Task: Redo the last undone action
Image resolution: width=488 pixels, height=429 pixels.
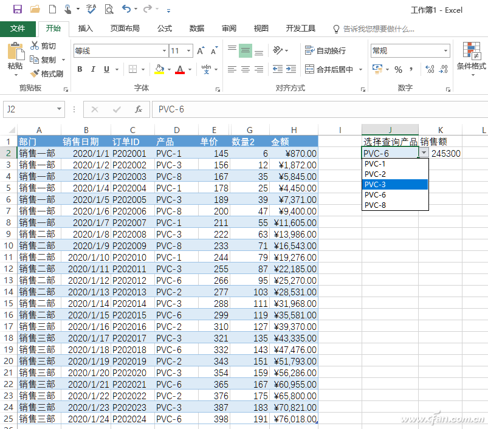Action: tap(148, 9)
